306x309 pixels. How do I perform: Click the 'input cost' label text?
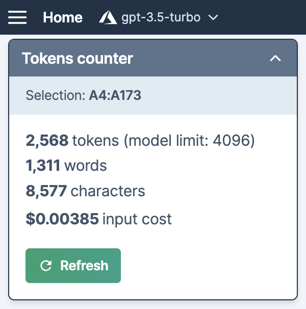(x=137, y=219)
